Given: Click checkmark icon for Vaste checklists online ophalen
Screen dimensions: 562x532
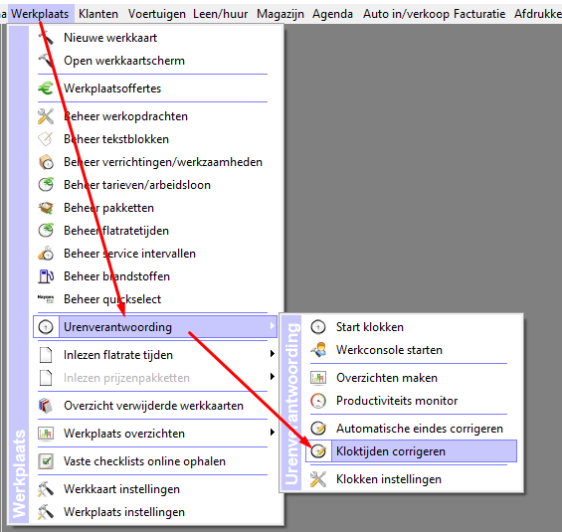Looking at the screenshot, I should click(x=46, y=461).
